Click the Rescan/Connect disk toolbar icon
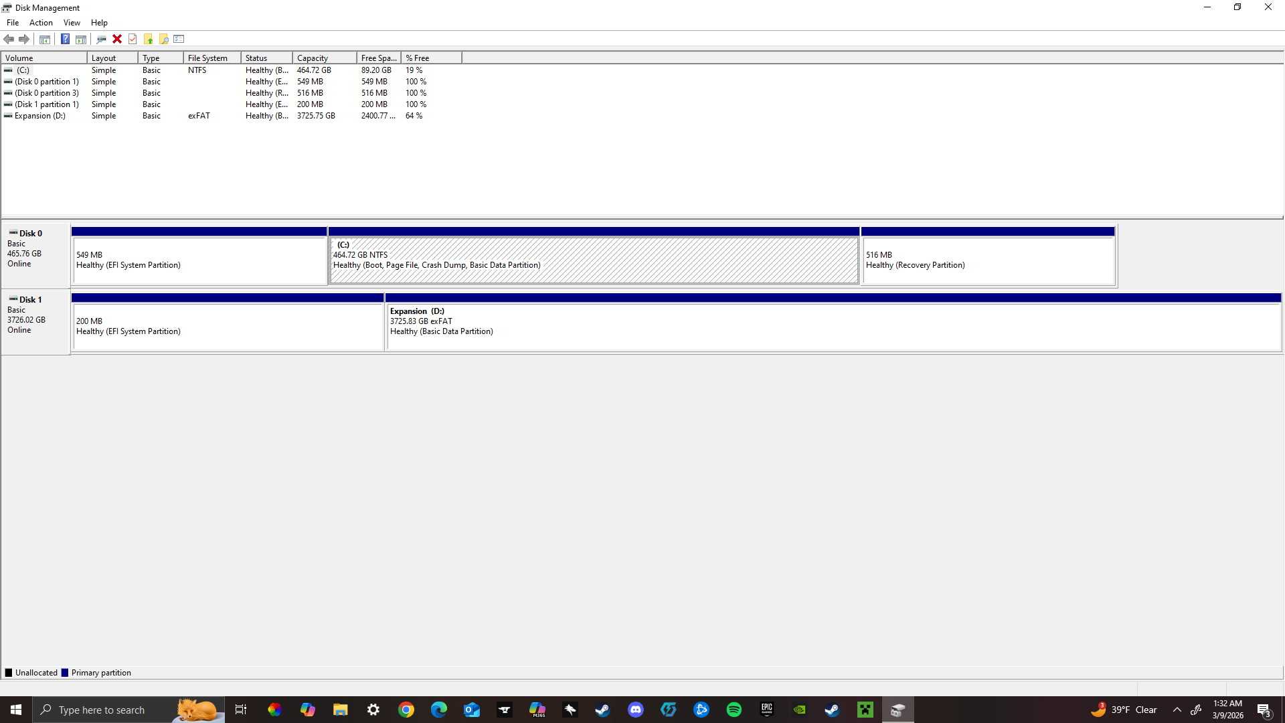This screenshot has height=723, width=1285. click(x=101, y=39)
